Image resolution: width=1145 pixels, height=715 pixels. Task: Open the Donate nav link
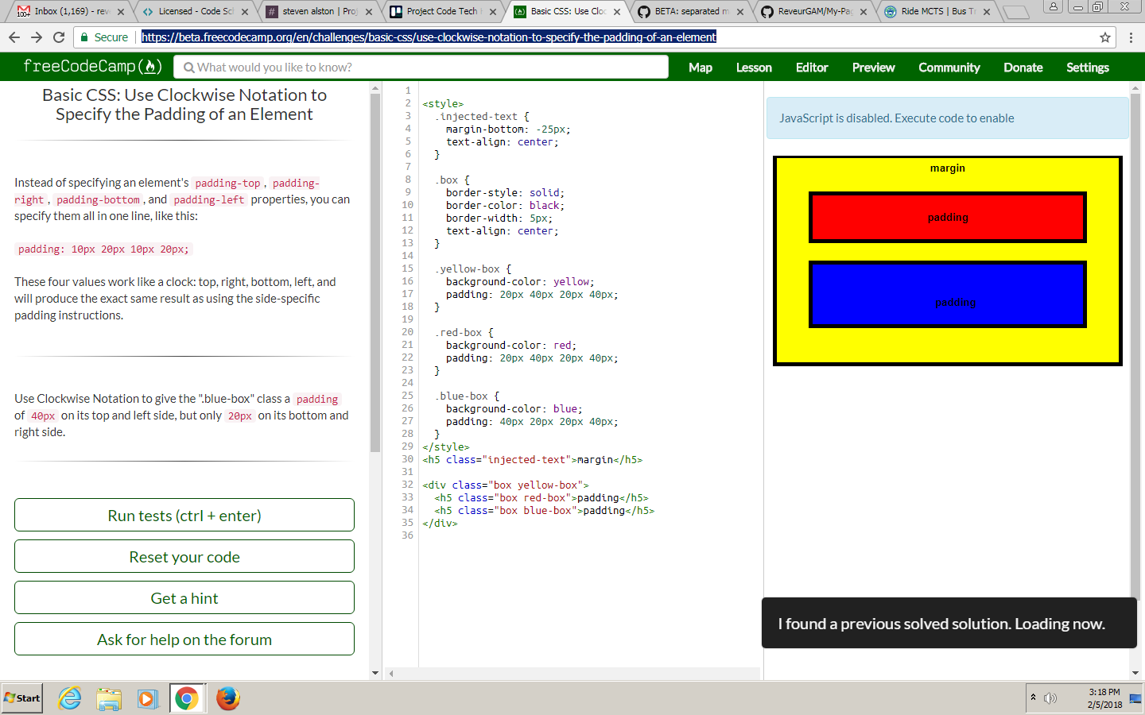point(1023,68)
